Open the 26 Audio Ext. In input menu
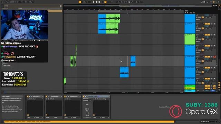 200,35
